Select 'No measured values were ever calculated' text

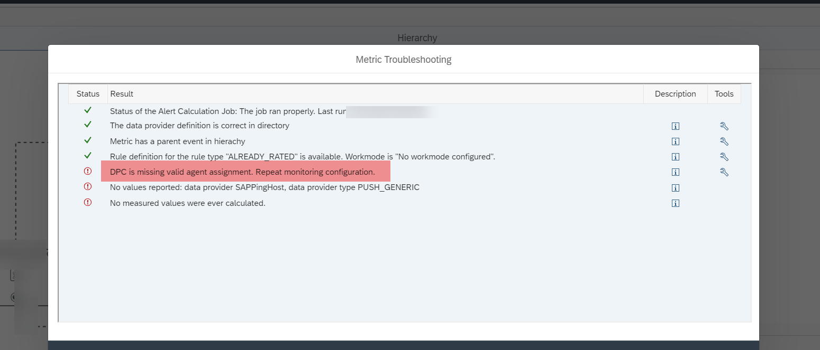pos(188,203)
